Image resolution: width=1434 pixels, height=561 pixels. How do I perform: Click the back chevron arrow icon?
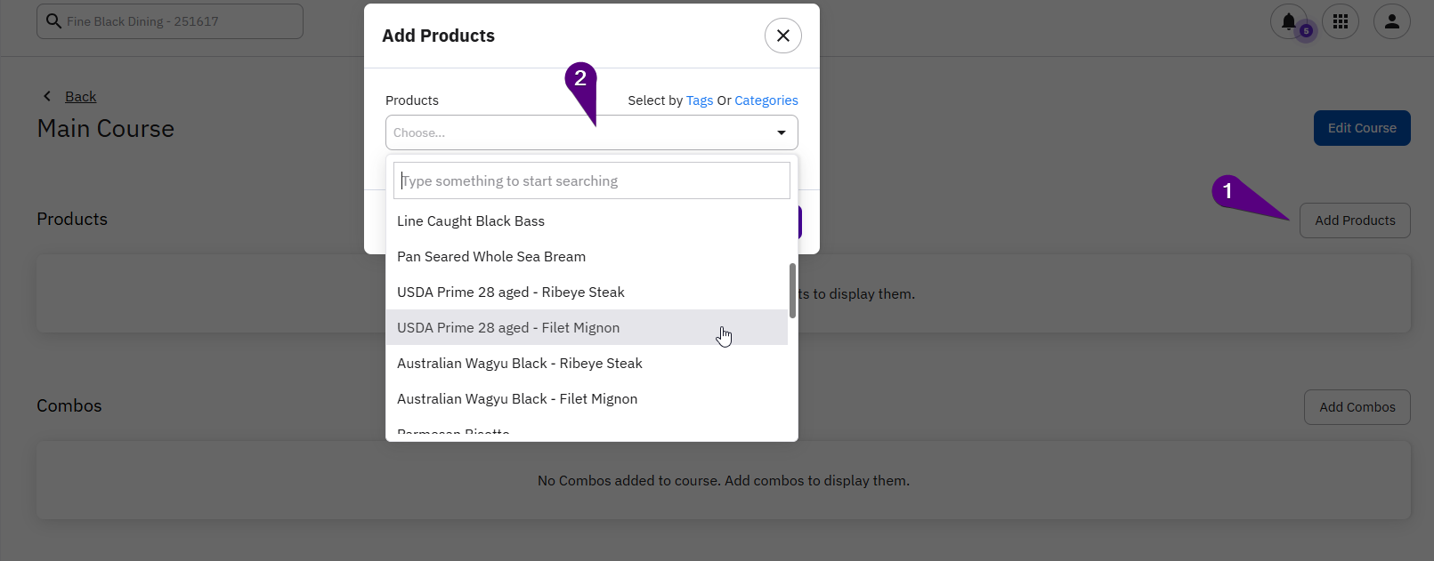[47, 96]
